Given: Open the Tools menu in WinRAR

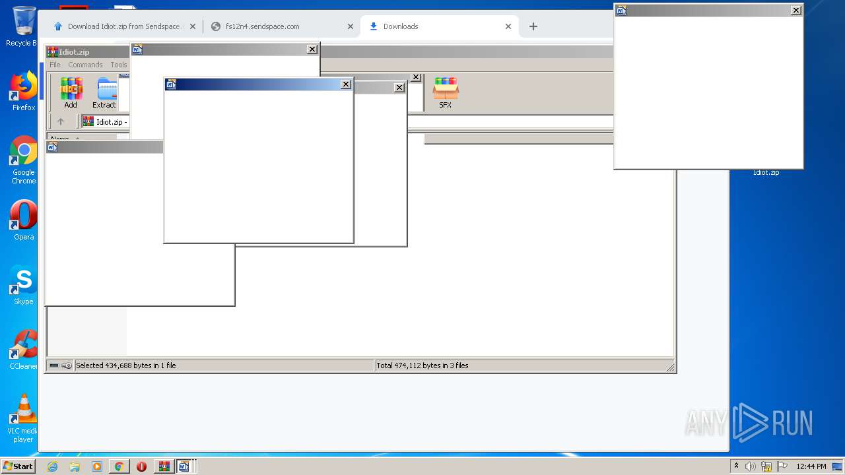Looking at the screenshot, I should pyautogui.click(x=119, y=65).
